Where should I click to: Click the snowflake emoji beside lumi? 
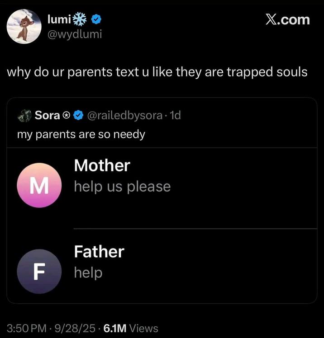click(x=80, y=19)
